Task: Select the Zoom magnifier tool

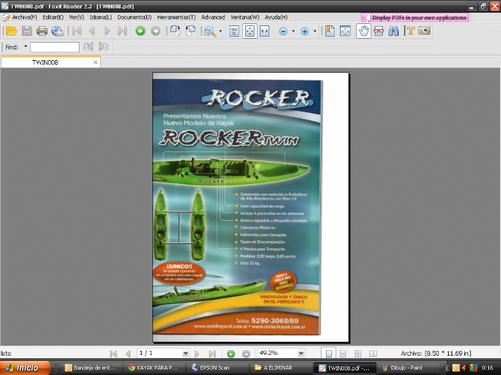Action: point(210,31)
